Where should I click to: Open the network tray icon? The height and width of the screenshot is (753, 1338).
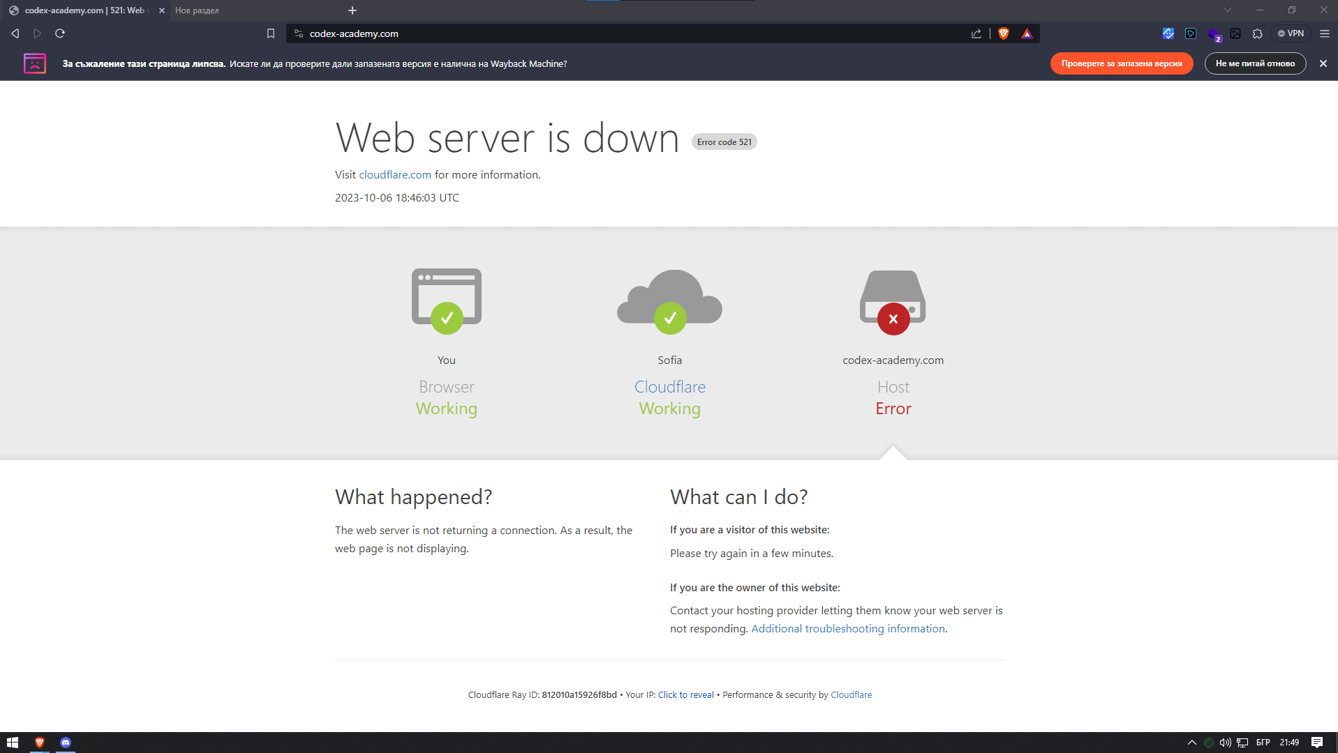1242,743
